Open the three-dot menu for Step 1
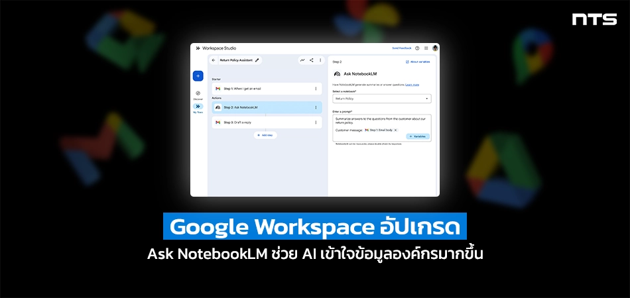This screenshot has width=630, height=298. [x=316, y=89]
